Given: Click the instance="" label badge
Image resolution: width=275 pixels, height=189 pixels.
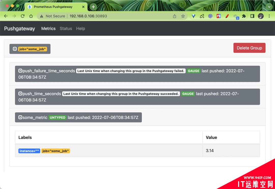Looking at the screenshot, I should tap(29, 151).
